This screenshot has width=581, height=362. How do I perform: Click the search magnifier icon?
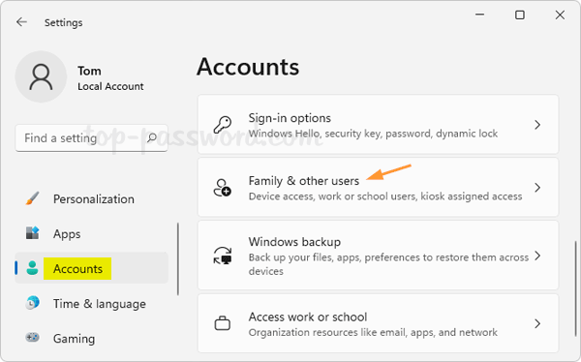[x=152, y=138]
